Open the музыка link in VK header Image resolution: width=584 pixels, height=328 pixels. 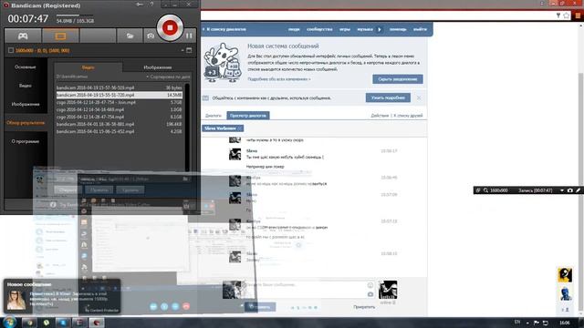(x=365, y=29)
